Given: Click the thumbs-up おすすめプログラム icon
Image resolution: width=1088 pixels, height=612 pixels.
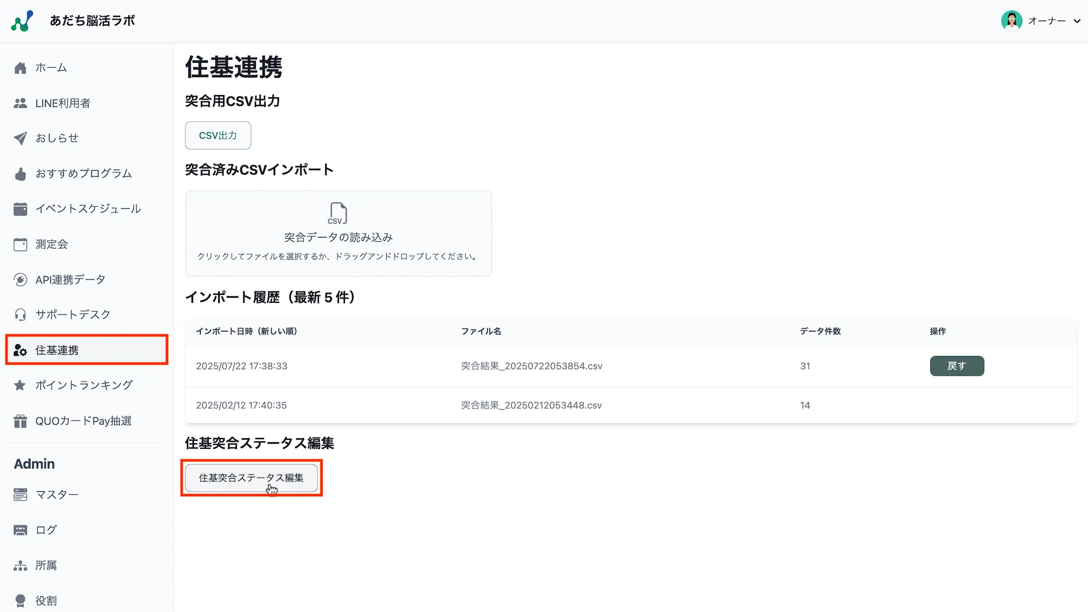Looking at the screenshot, I should tap(20, 174).
